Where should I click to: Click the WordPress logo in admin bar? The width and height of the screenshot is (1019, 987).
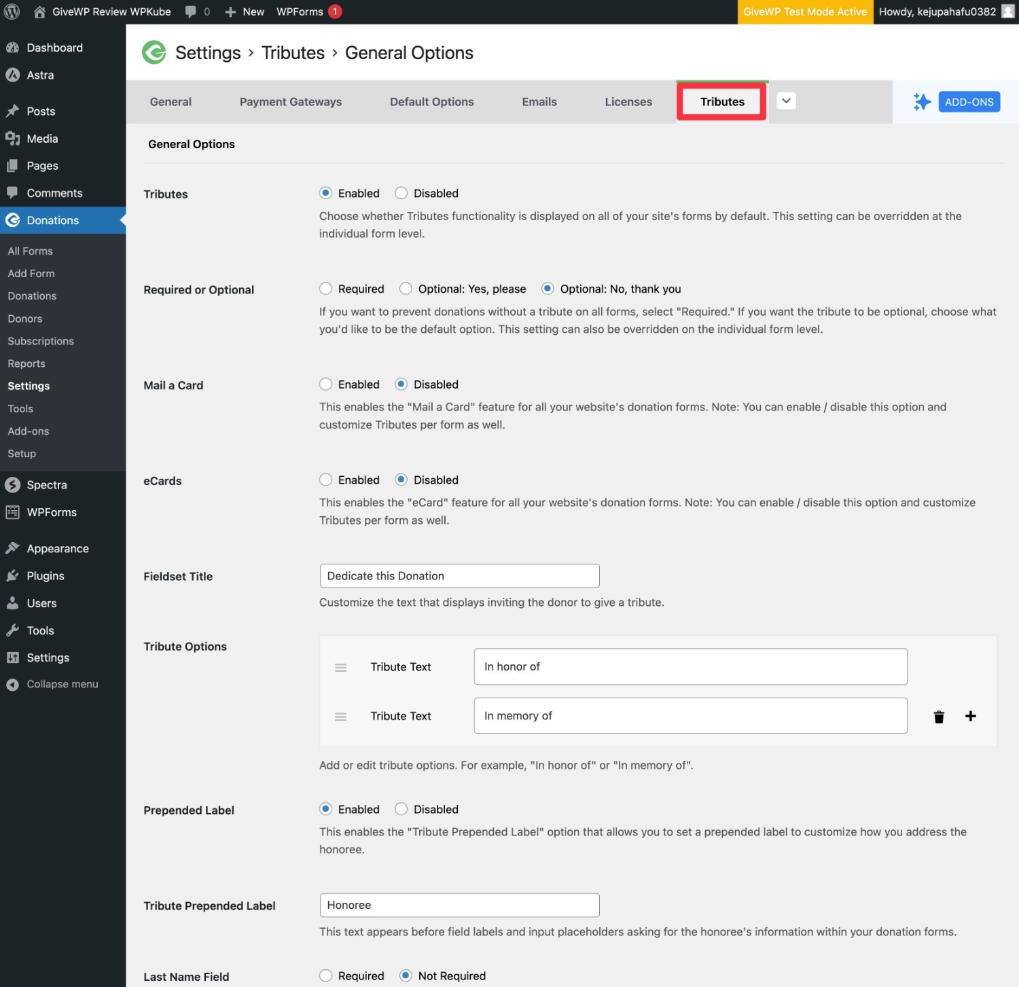point(12,12)
